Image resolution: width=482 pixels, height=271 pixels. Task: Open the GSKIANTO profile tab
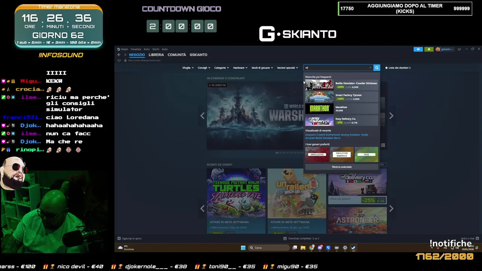[x=198, y=55]
